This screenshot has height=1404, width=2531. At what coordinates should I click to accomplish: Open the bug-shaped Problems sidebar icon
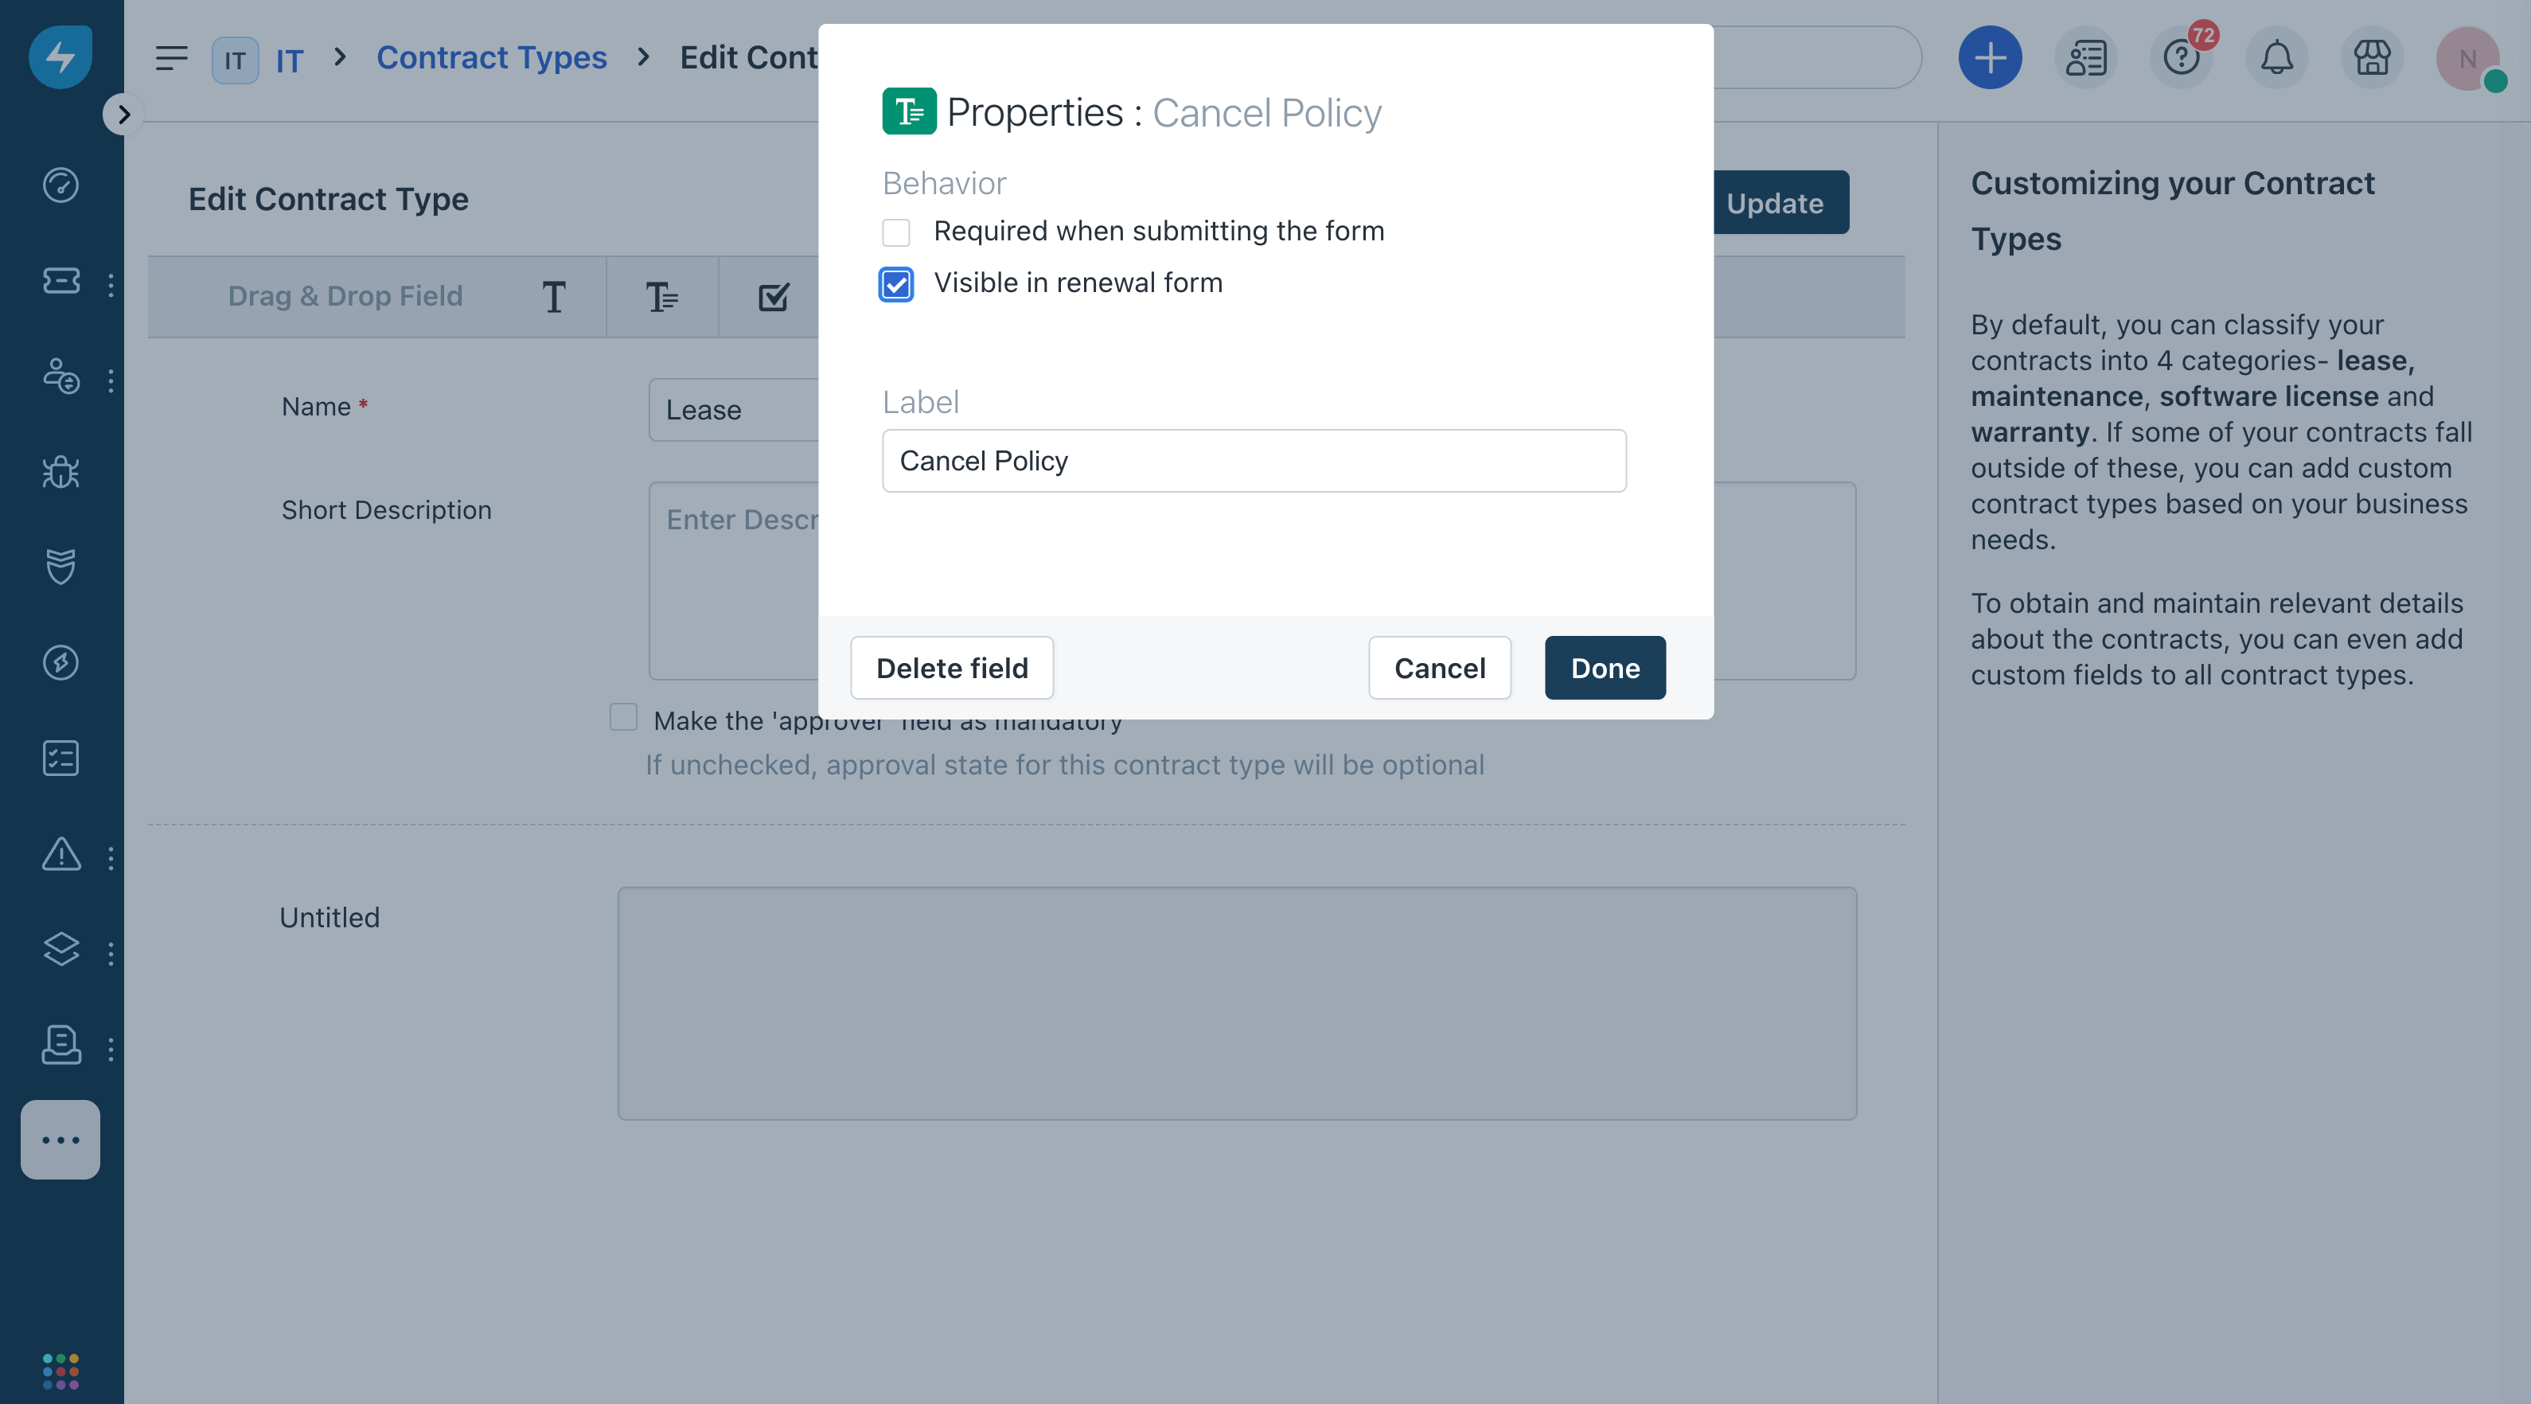click(x=61, y=473)
